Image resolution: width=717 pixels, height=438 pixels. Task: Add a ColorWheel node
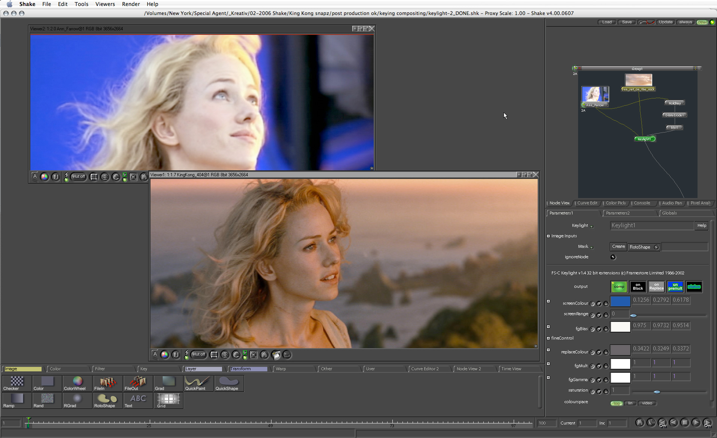(77, 383)
